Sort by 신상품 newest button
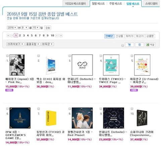The image size is (161, 146). click(119, 36)
